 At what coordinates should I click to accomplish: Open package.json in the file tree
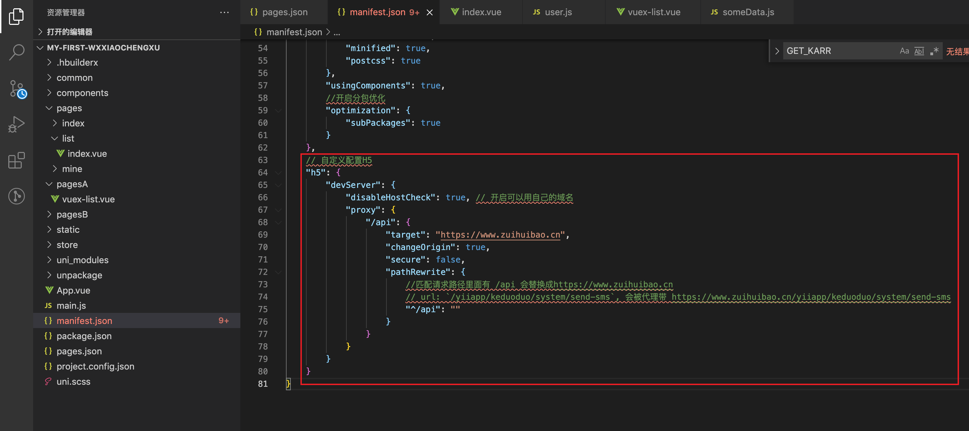pyautogui.click(x=136, y=335)
